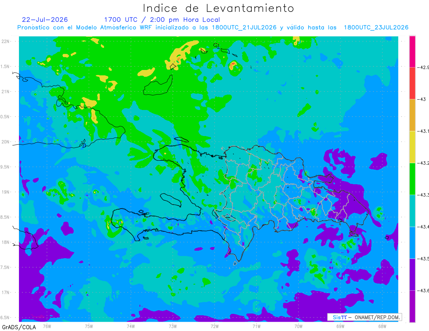Select the "-43.6" legend value
The height and width of the screenshot is (331, 429).
(423, 290)
